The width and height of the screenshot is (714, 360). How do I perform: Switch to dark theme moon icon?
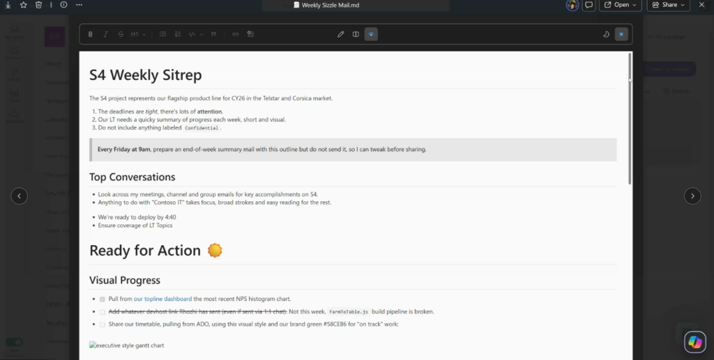606,34
